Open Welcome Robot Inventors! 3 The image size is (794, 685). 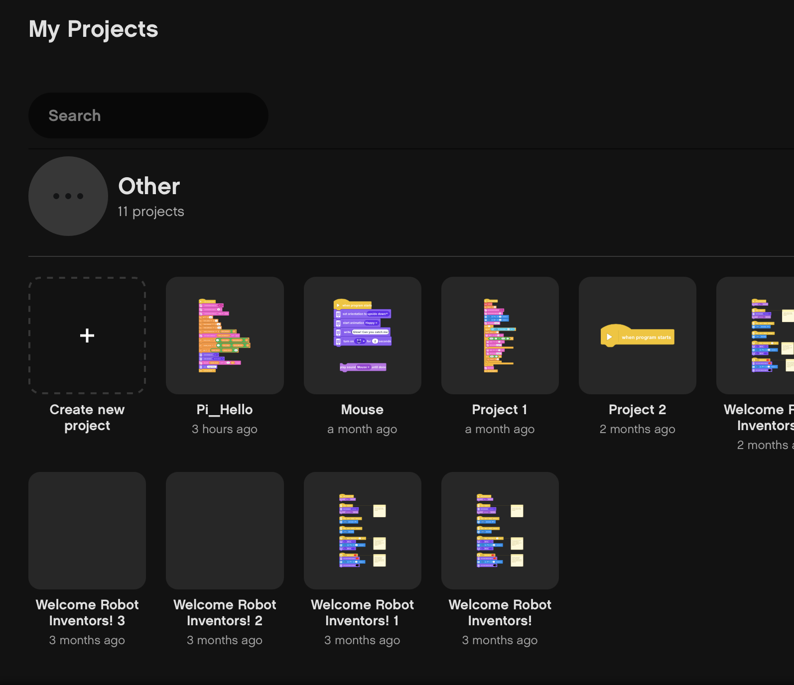pyautogui.click(x=87, y=531)
